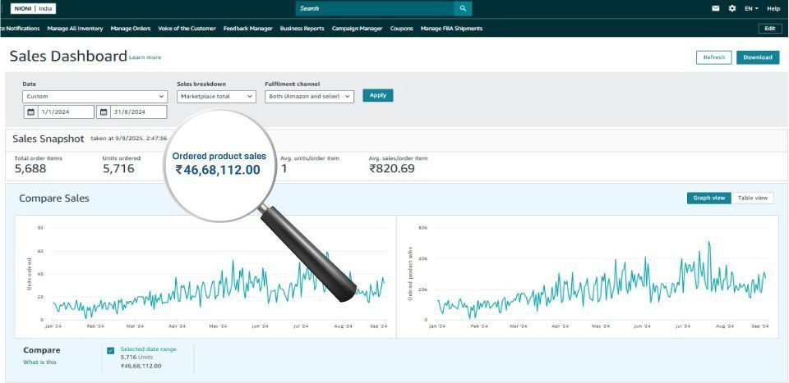Screen dimensions: 789x383
Task: Expand the Date range dropdown
Action: 95,96
